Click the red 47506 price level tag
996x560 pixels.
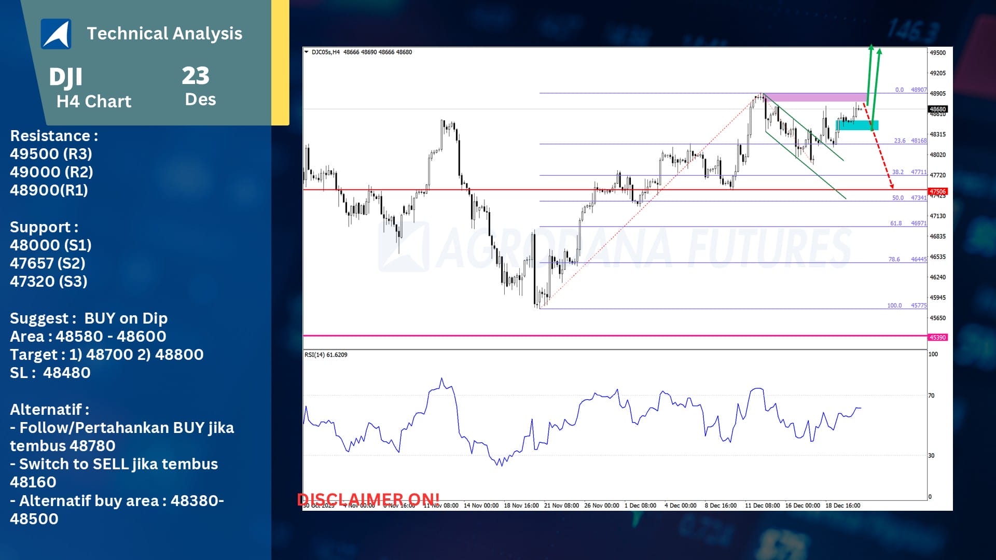[937, 191]
